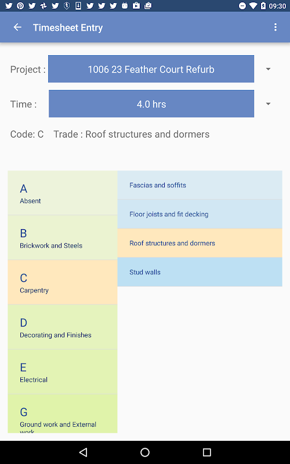
Task: Tap the back arrow in the header
Action: tap(17, 27)
